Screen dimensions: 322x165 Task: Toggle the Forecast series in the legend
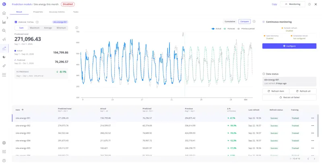point(229,29)
